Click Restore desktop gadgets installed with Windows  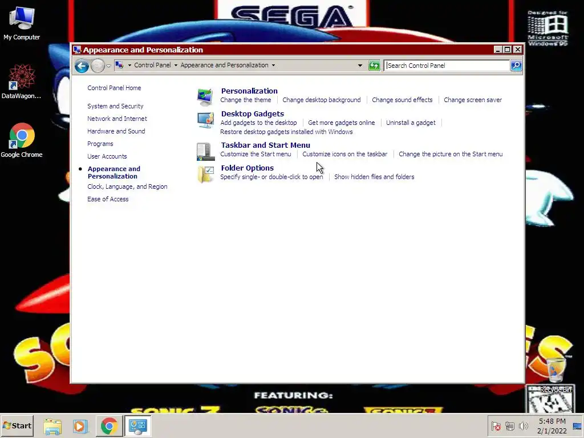[286, 132]
